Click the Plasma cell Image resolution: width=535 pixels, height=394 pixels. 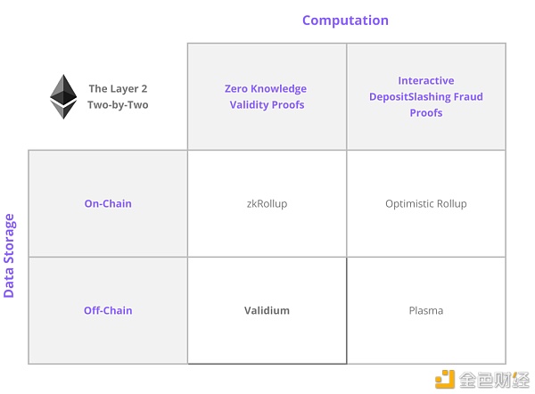point(426,310)
